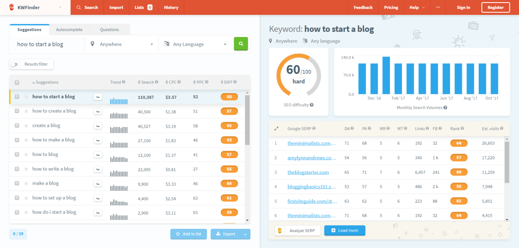The width and height of the screenshot is (519, 248).
Task: Open Lists in the top navigation
Action: click(x=143, y=7)
